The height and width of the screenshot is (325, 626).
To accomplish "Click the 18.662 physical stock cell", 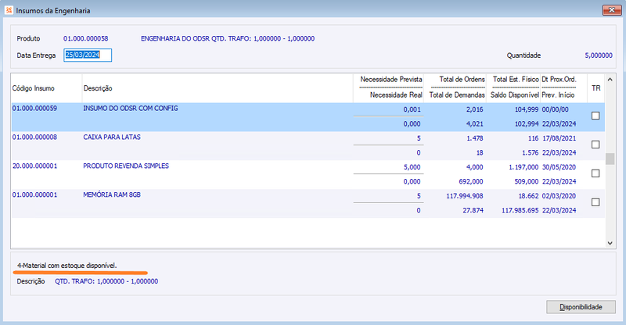I will [x=528, y=196].
